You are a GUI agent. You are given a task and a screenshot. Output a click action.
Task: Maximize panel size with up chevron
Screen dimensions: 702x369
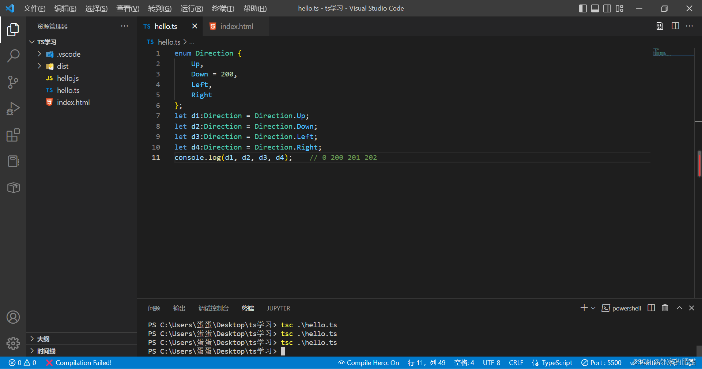click(679, 308)
